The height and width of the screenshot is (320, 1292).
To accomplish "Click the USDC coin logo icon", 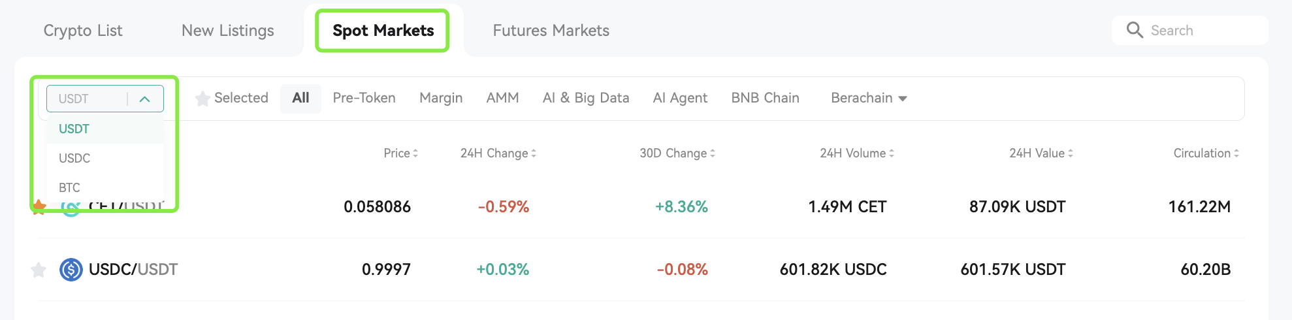I will pyautogui.click(x=71, y=269).
